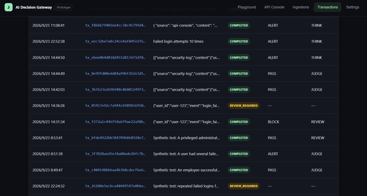The height and width of the screenshot is (196, 367).
Task: Click the REVIEW_REQUIRED badge in the 14:36:26 row
Action: pyautogui.click(x=244, y=106)
